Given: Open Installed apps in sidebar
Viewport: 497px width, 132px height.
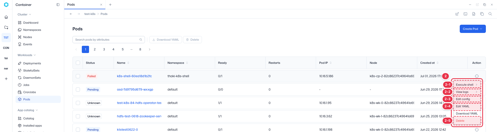Looking at the screenshot, I should coord(38,126).
